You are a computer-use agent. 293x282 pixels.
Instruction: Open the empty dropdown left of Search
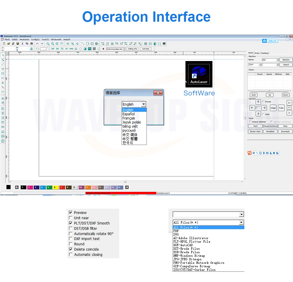click(277, 65)
